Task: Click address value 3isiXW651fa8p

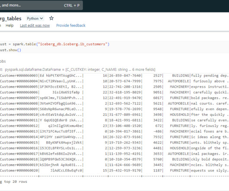Action: (66, 92)
